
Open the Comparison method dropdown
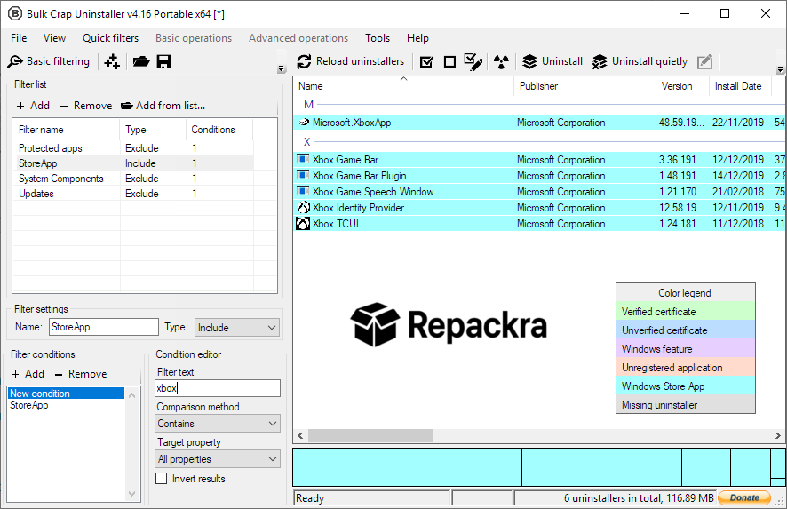tap(217, 424)
